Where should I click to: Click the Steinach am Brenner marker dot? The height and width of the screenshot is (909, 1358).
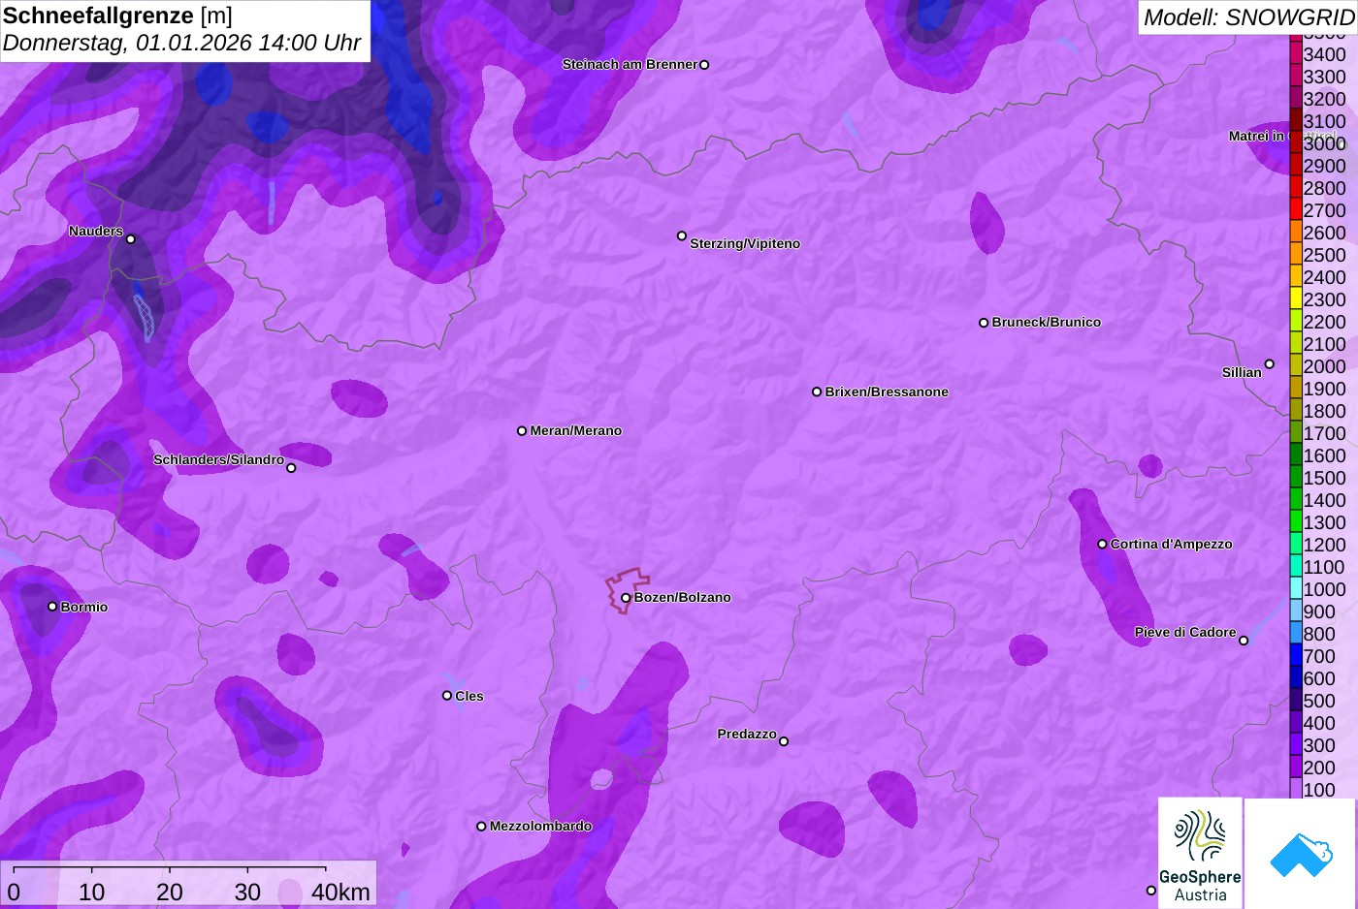tap(704, 65)
